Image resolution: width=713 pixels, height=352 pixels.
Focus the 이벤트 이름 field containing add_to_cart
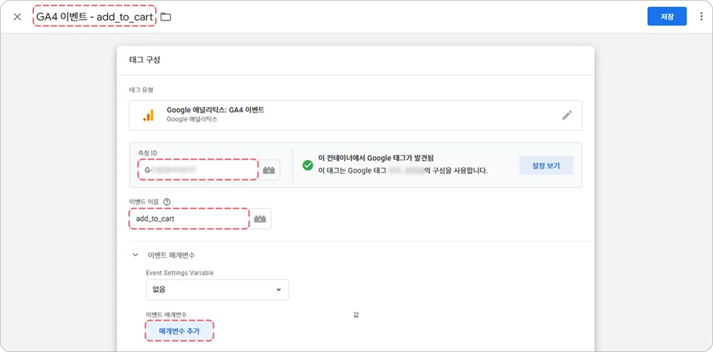click(x=189, y=219)
